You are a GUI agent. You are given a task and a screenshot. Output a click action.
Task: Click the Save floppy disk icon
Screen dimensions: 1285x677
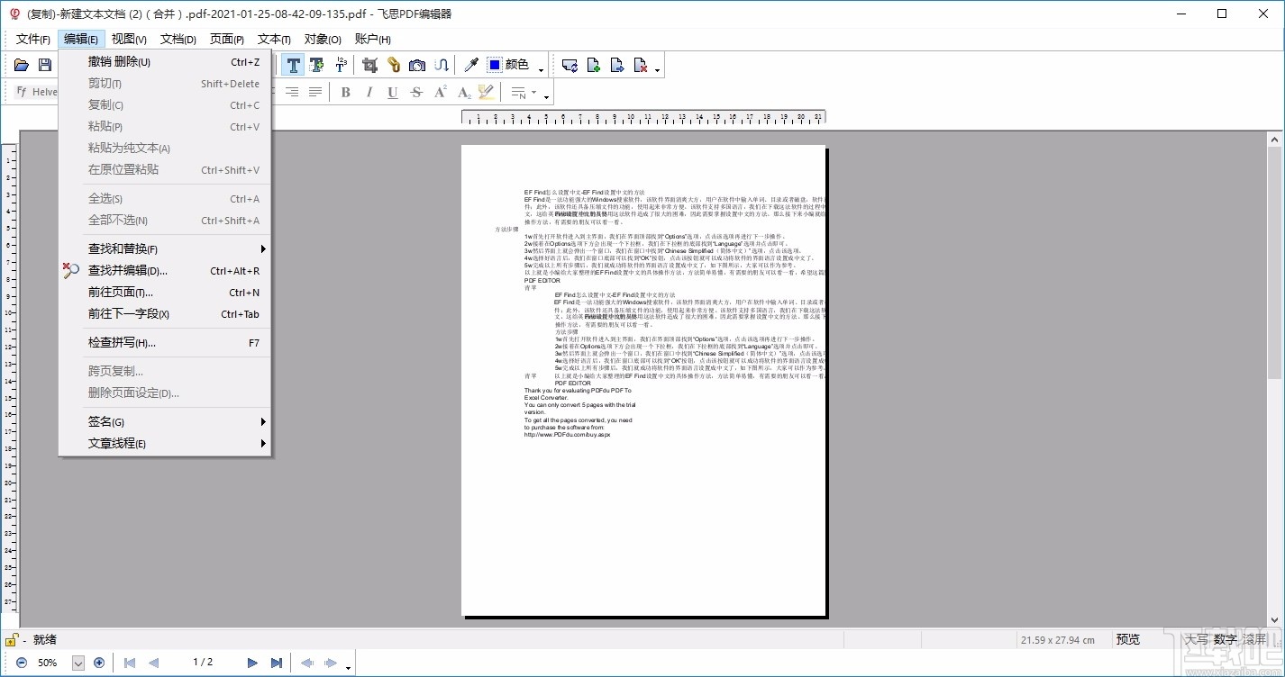pyautogui.click(x=44, y=65)
